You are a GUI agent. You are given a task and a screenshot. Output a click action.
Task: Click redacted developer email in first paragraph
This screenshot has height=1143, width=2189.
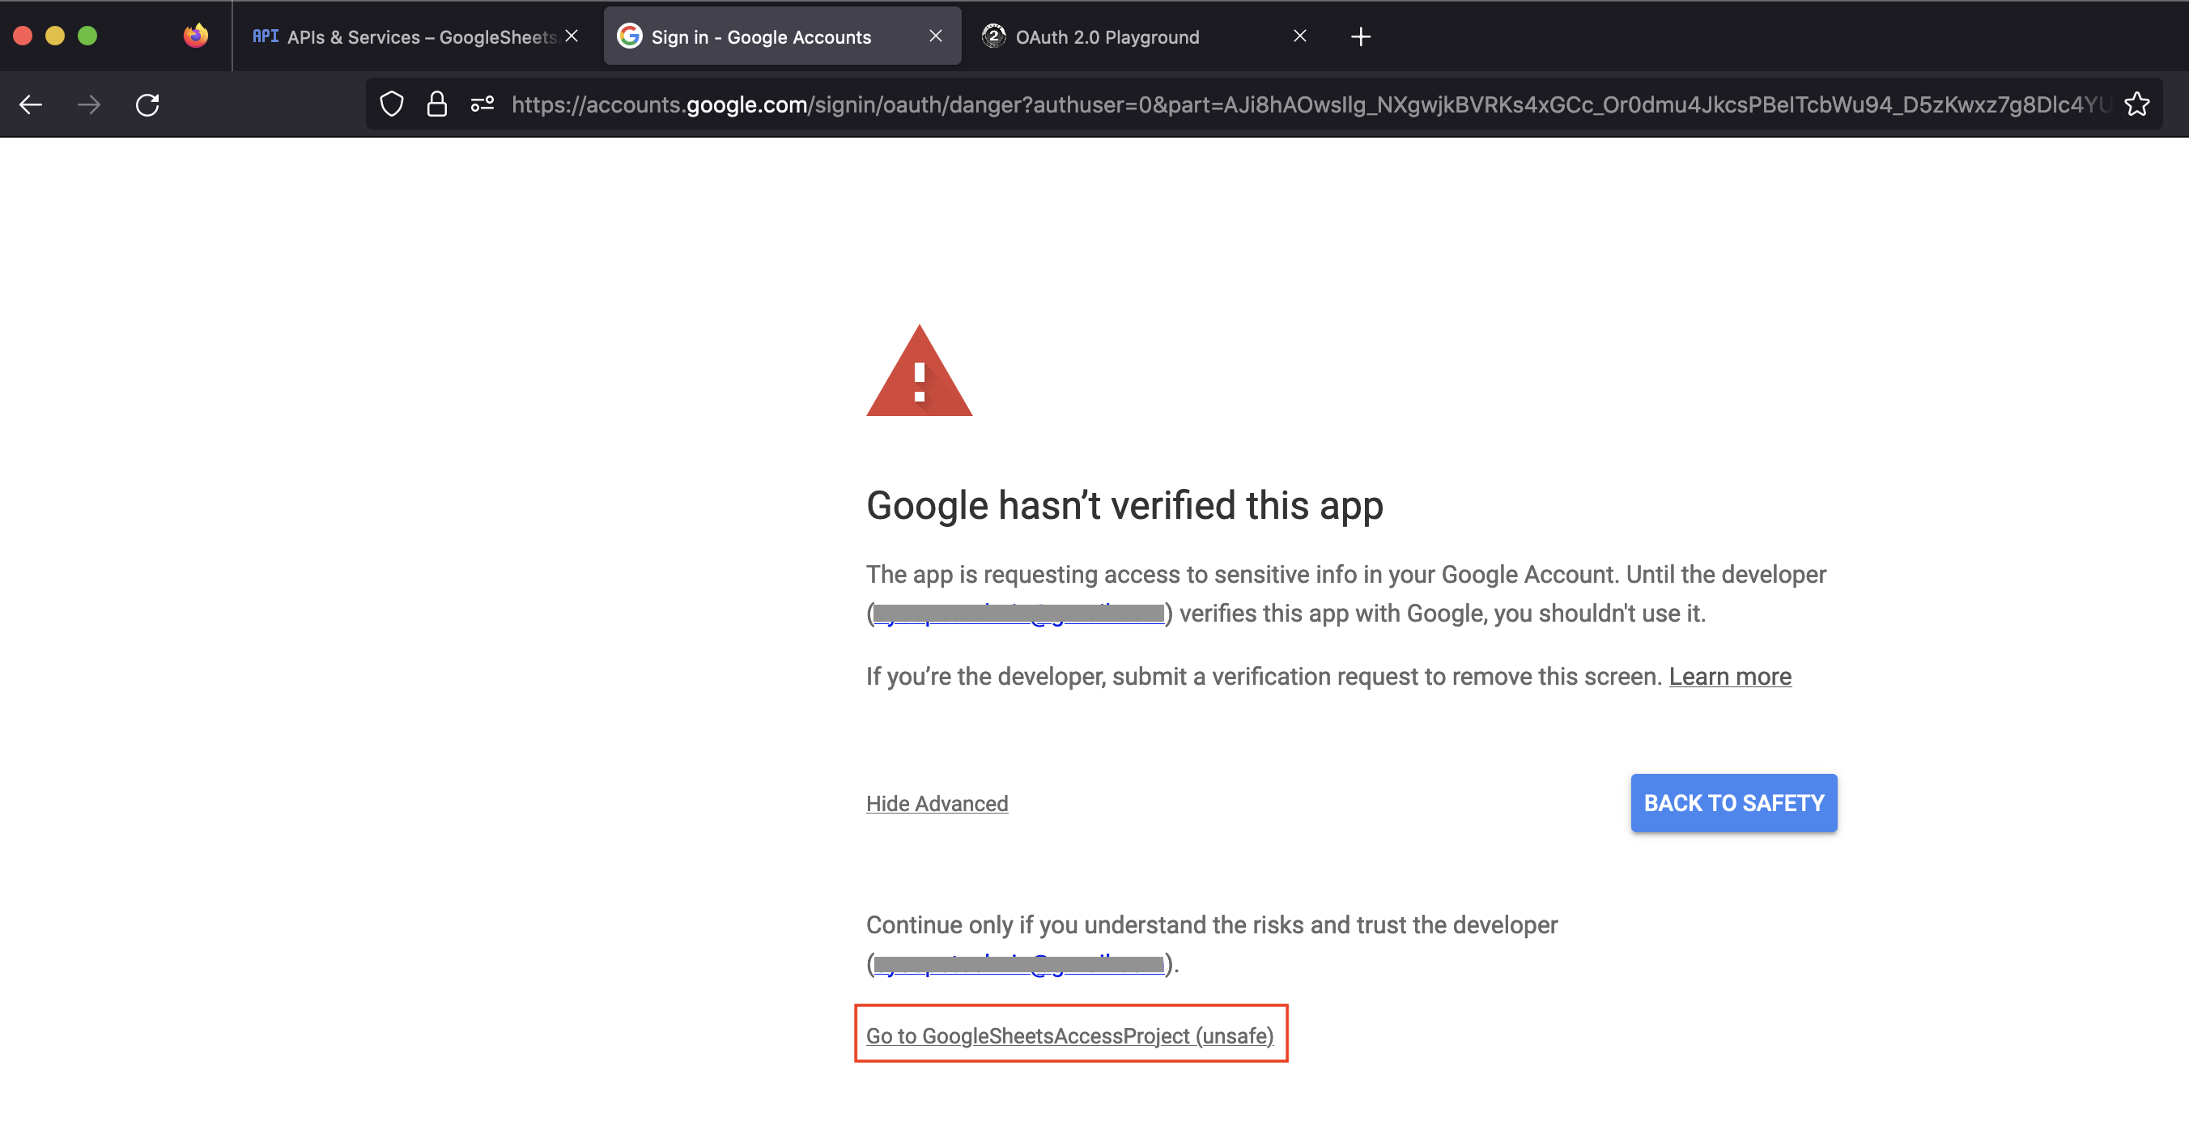coord(1018,614)
